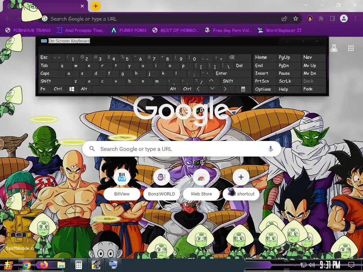Add a new shortcut tile

241,185
